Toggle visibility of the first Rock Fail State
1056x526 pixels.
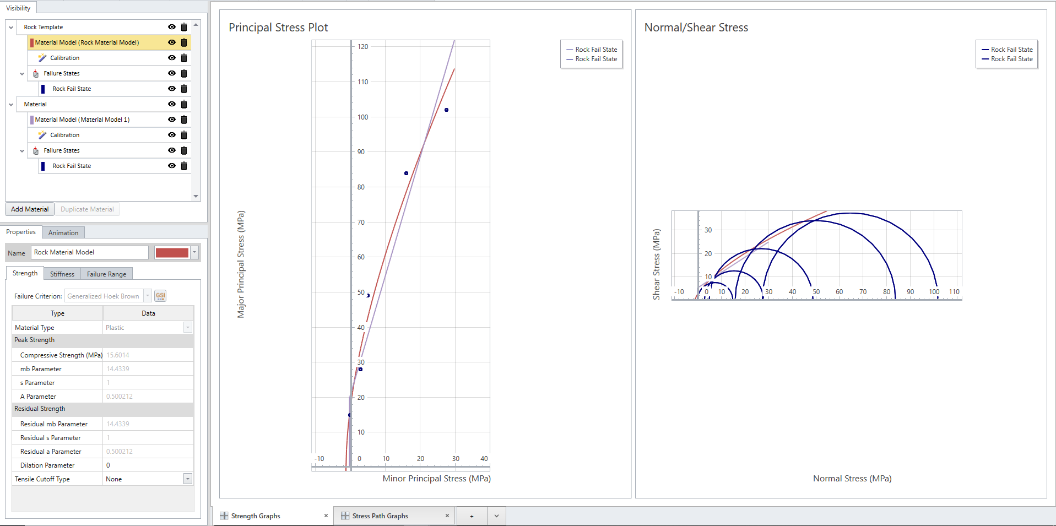(171, 89)
